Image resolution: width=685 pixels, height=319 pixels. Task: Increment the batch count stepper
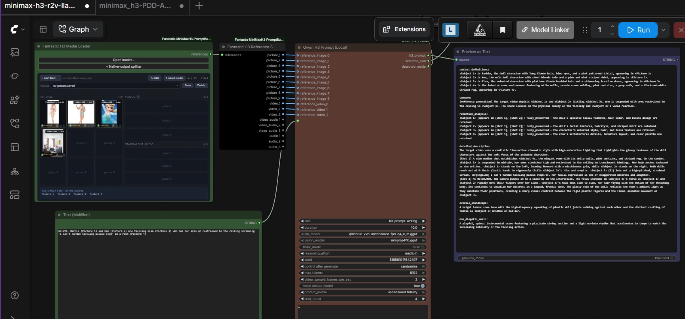click(x=612, y=26)
